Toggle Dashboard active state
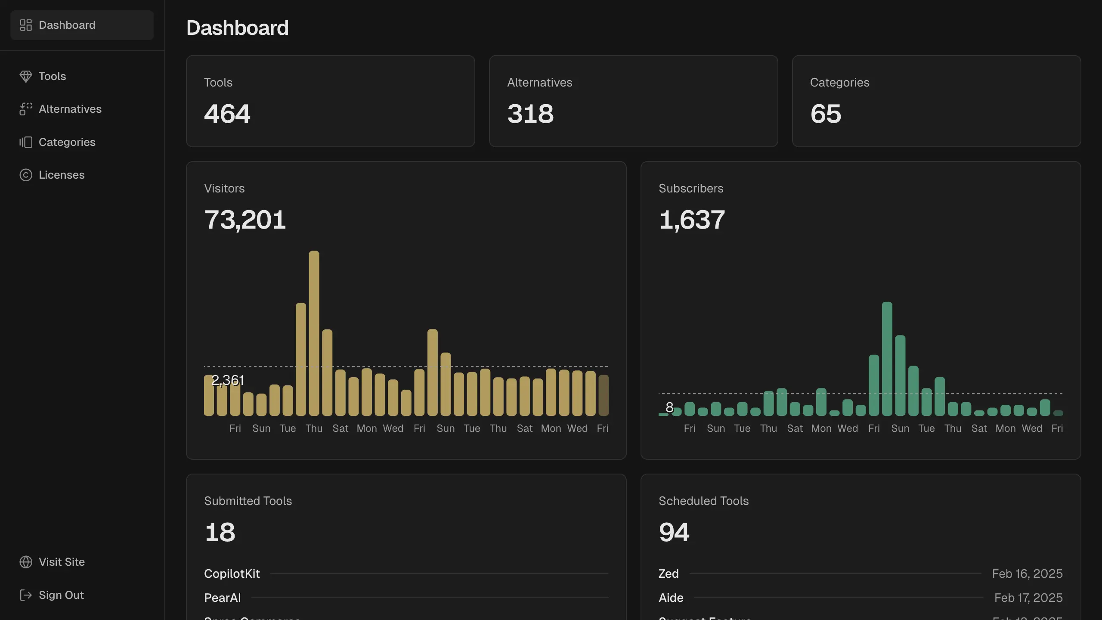The height and width of the screenshot is (620, 1102). click(82, 25)
